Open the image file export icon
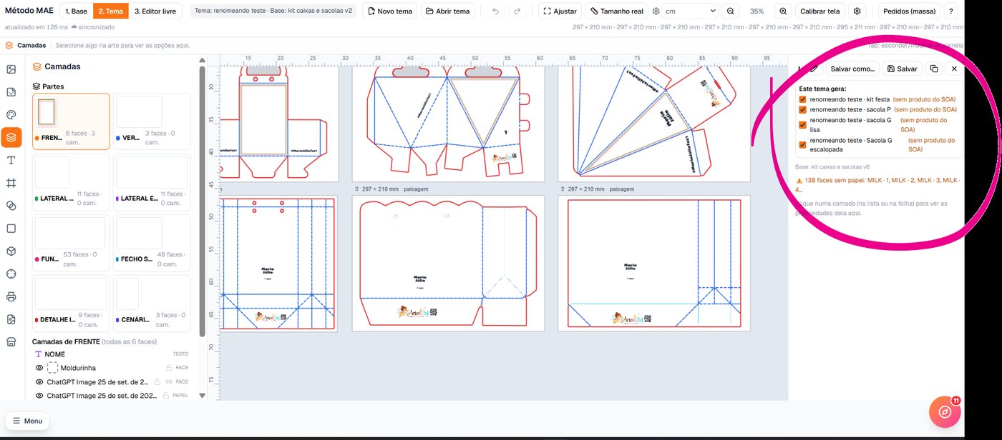The height and width of the screenshot is (440, 1002). click(11, 319)
